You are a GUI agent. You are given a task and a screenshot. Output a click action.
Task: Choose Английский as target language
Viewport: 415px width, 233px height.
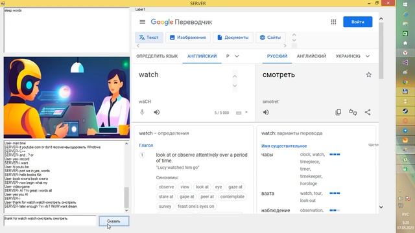(311, 56)
